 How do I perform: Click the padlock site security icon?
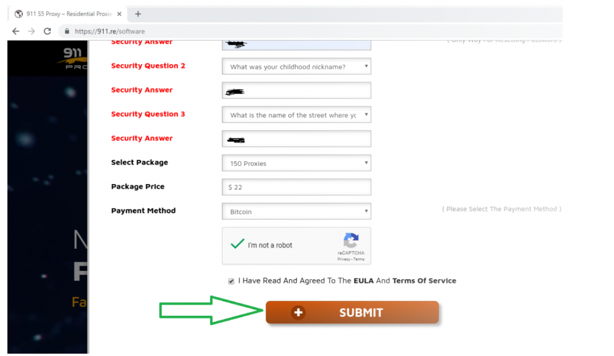[67, 31]
